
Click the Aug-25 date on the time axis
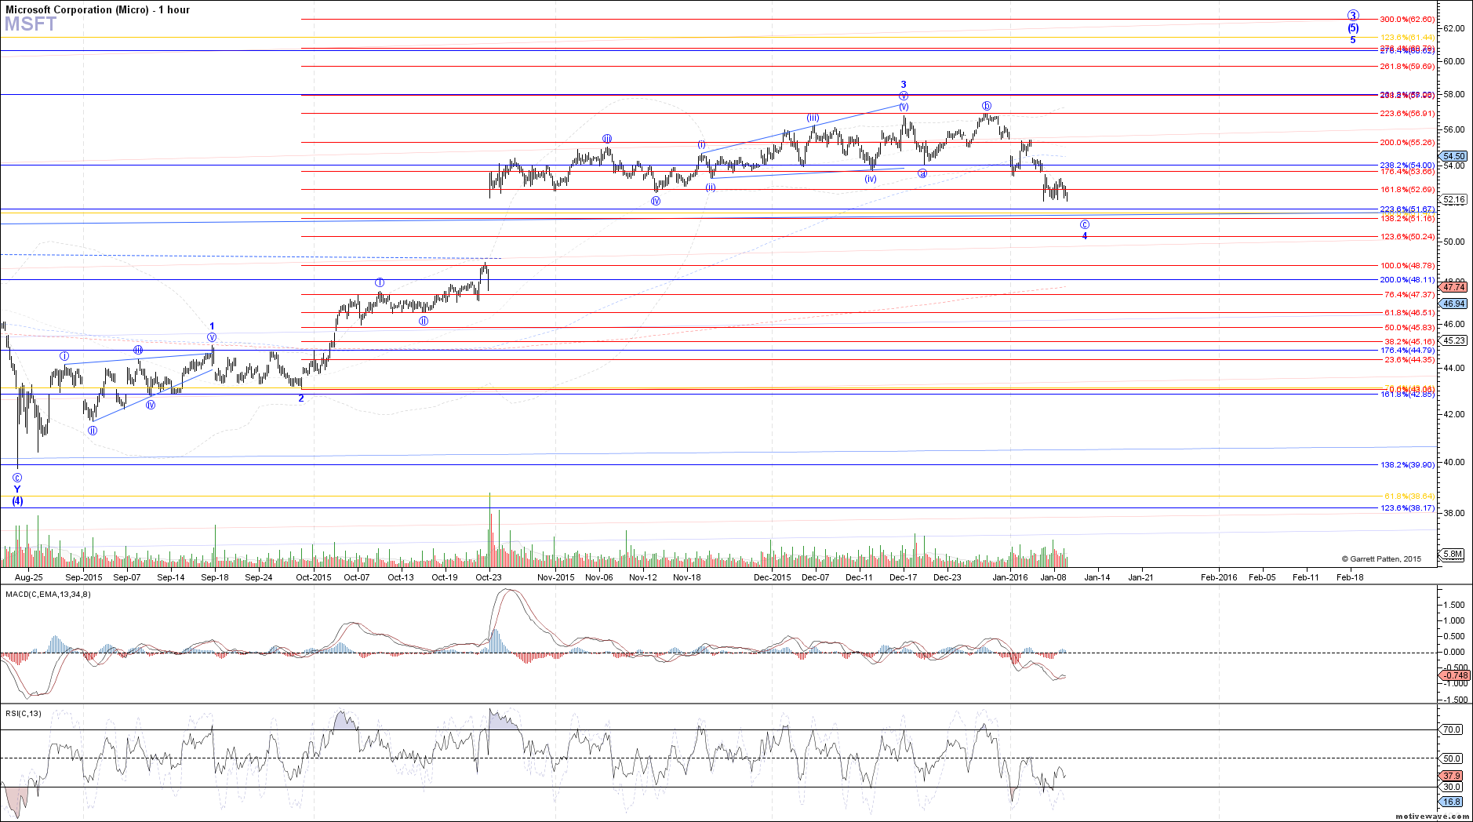click(28, 577)
